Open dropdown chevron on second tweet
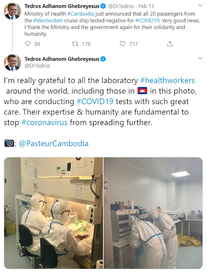 click(x=200, y=58)
